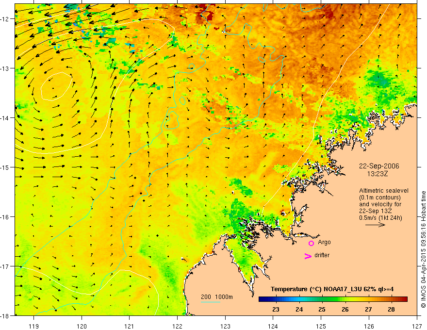Click latitude axis label -16

(5, 217)
